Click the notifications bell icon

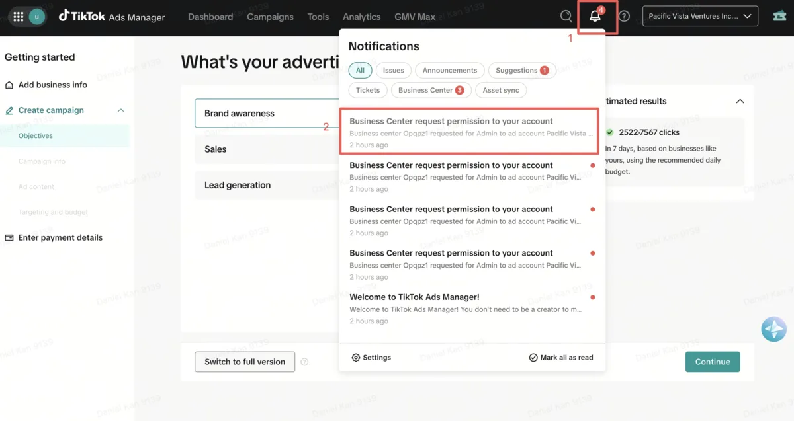595,17
